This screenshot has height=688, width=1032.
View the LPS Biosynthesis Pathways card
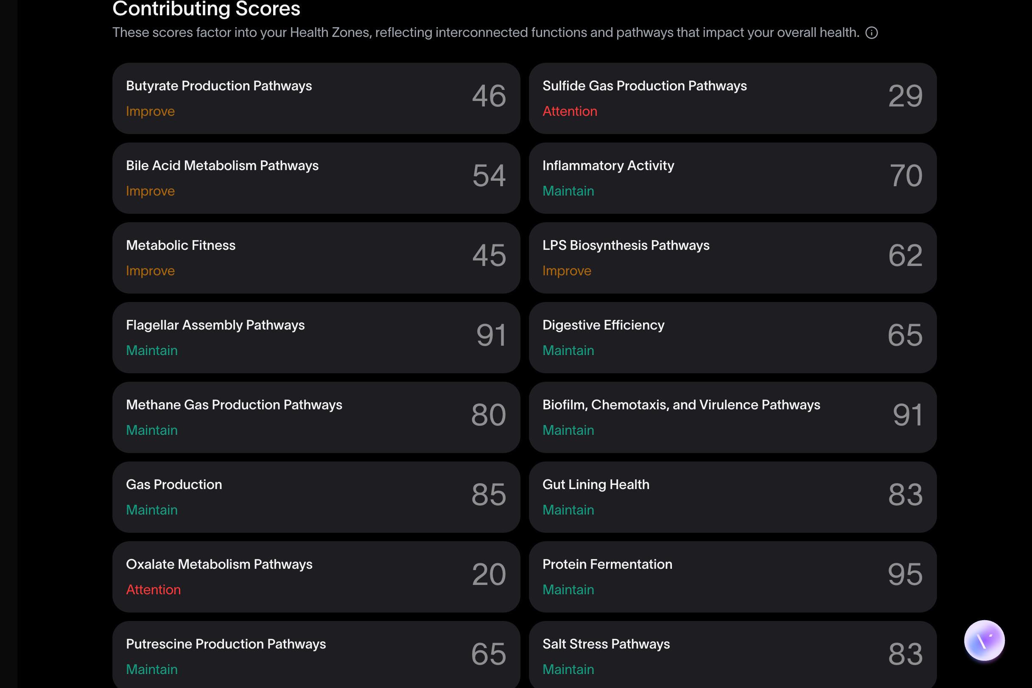point(733,258)
